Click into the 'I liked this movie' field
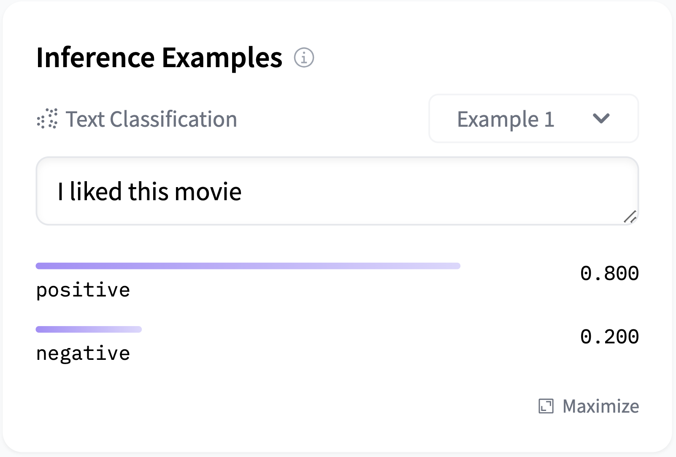 338,191
